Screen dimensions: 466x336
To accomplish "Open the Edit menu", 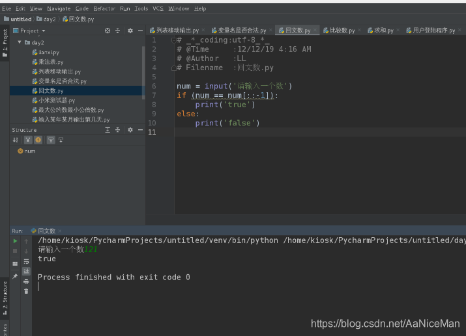I will point(20,8).
